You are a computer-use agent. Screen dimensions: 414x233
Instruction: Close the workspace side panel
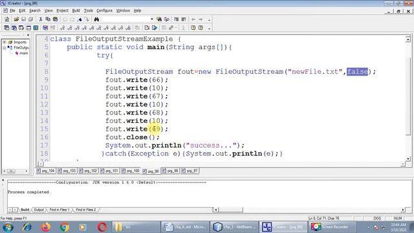[x=28, y=35]
